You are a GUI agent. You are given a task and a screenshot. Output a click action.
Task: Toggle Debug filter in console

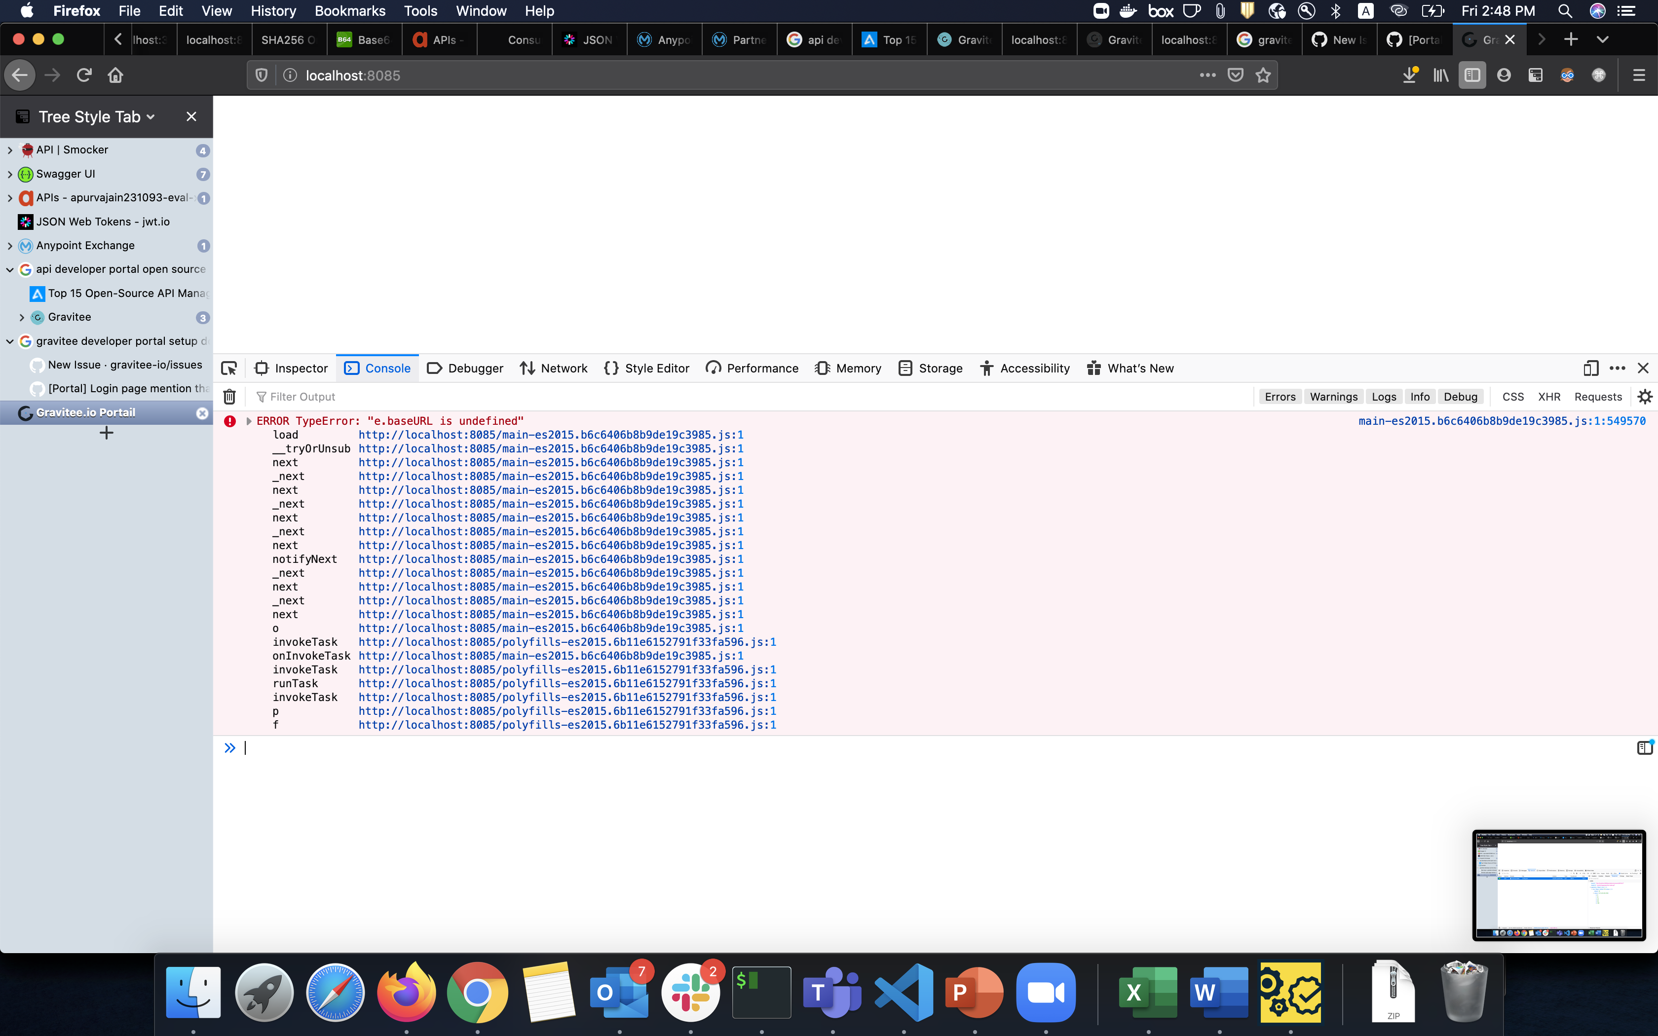tap(1460, 397)
